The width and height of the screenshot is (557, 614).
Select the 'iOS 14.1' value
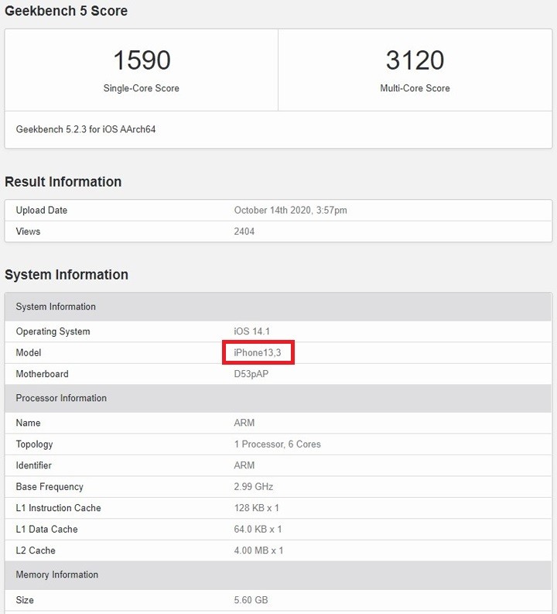pyautogui.click(x=252, y=331)
